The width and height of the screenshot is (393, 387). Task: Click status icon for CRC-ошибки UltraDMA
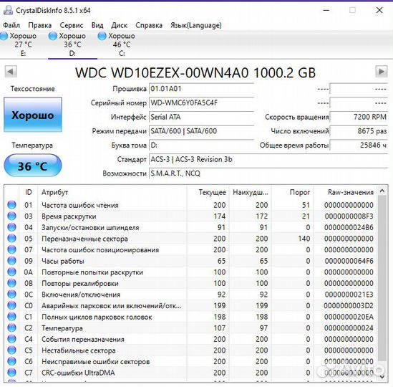(x=11, y=373)
